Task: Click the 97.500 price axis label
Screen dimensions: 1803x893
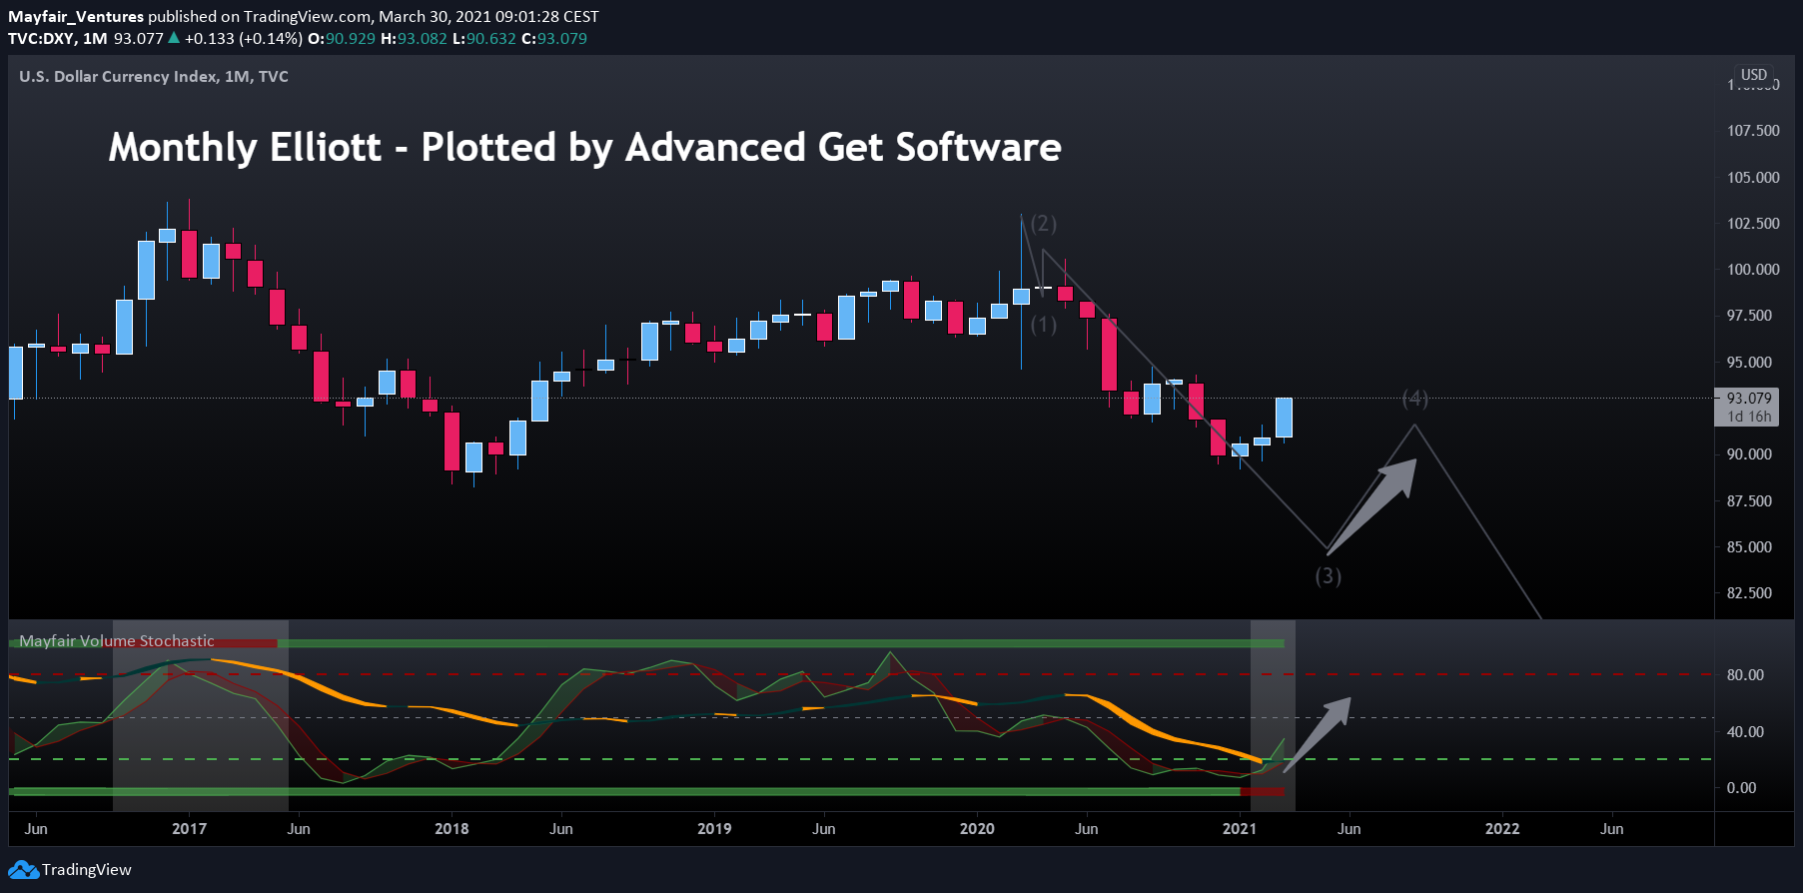Action: (x=1749, y=316)
